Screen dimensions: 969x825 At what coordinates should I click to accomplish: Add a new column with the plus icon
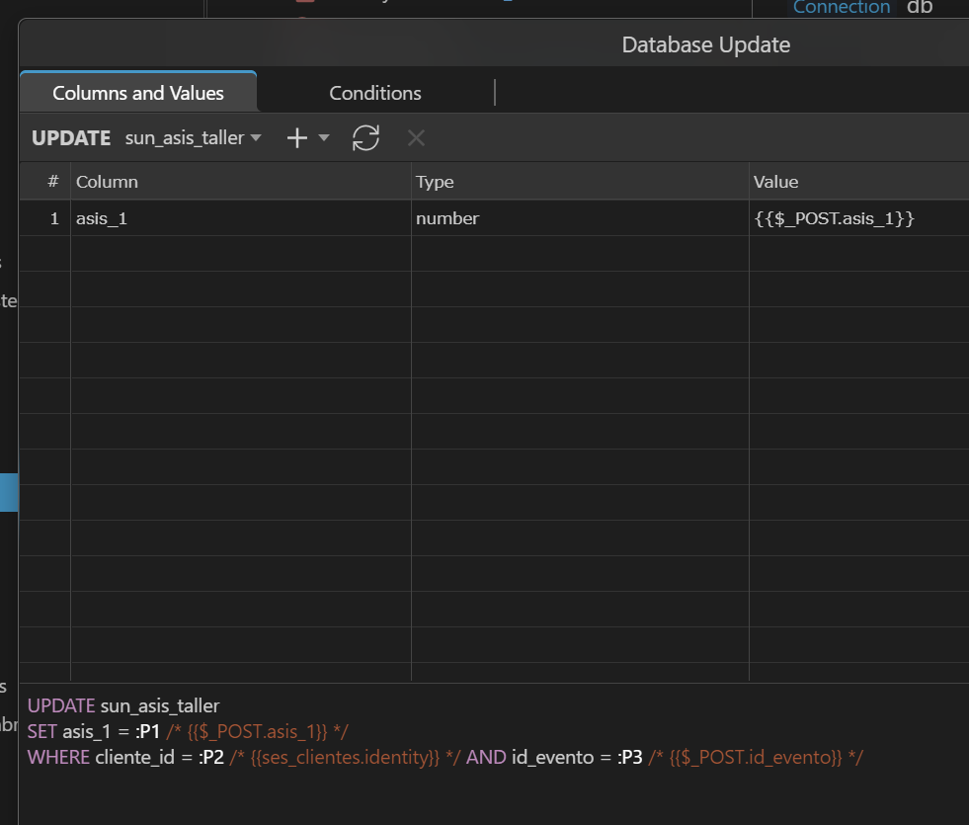pos(295,137)
